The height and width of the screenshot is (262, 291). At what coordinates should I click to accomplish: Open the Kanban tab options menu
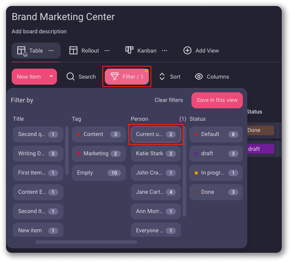[165, 51]
